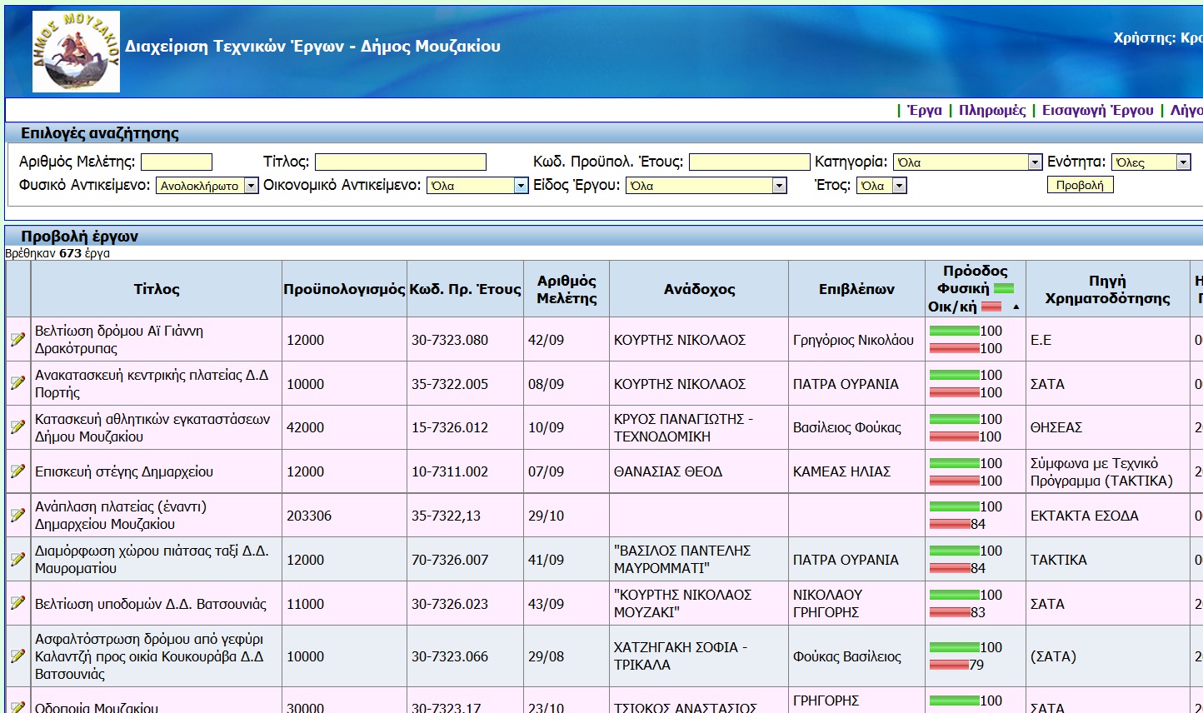Click the green Φυσική legend swatch in header
Screen dimensions: 1203x713
pyautogui.click(x=1004, y=289)
